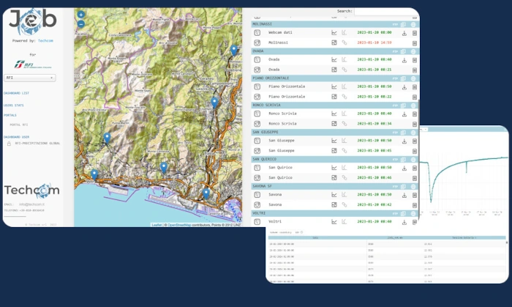Open image gallery for Molinassi camera row
This screenshot has width=512, height=307.
click(x=334, y=42)
